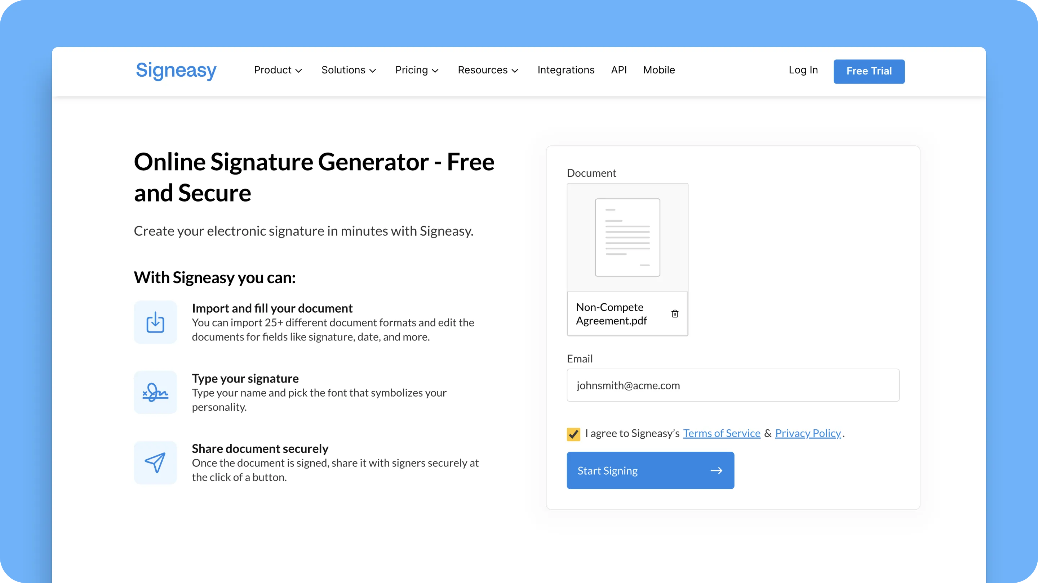This screenshot has height=583, width=1038.
Task: Click the type signature pen icon
Action: pos(155,392)
